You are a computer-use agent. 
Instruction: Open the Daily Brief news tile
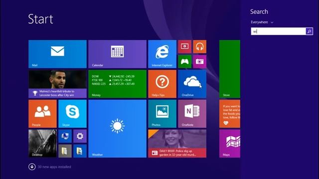[x=177, y=144]
